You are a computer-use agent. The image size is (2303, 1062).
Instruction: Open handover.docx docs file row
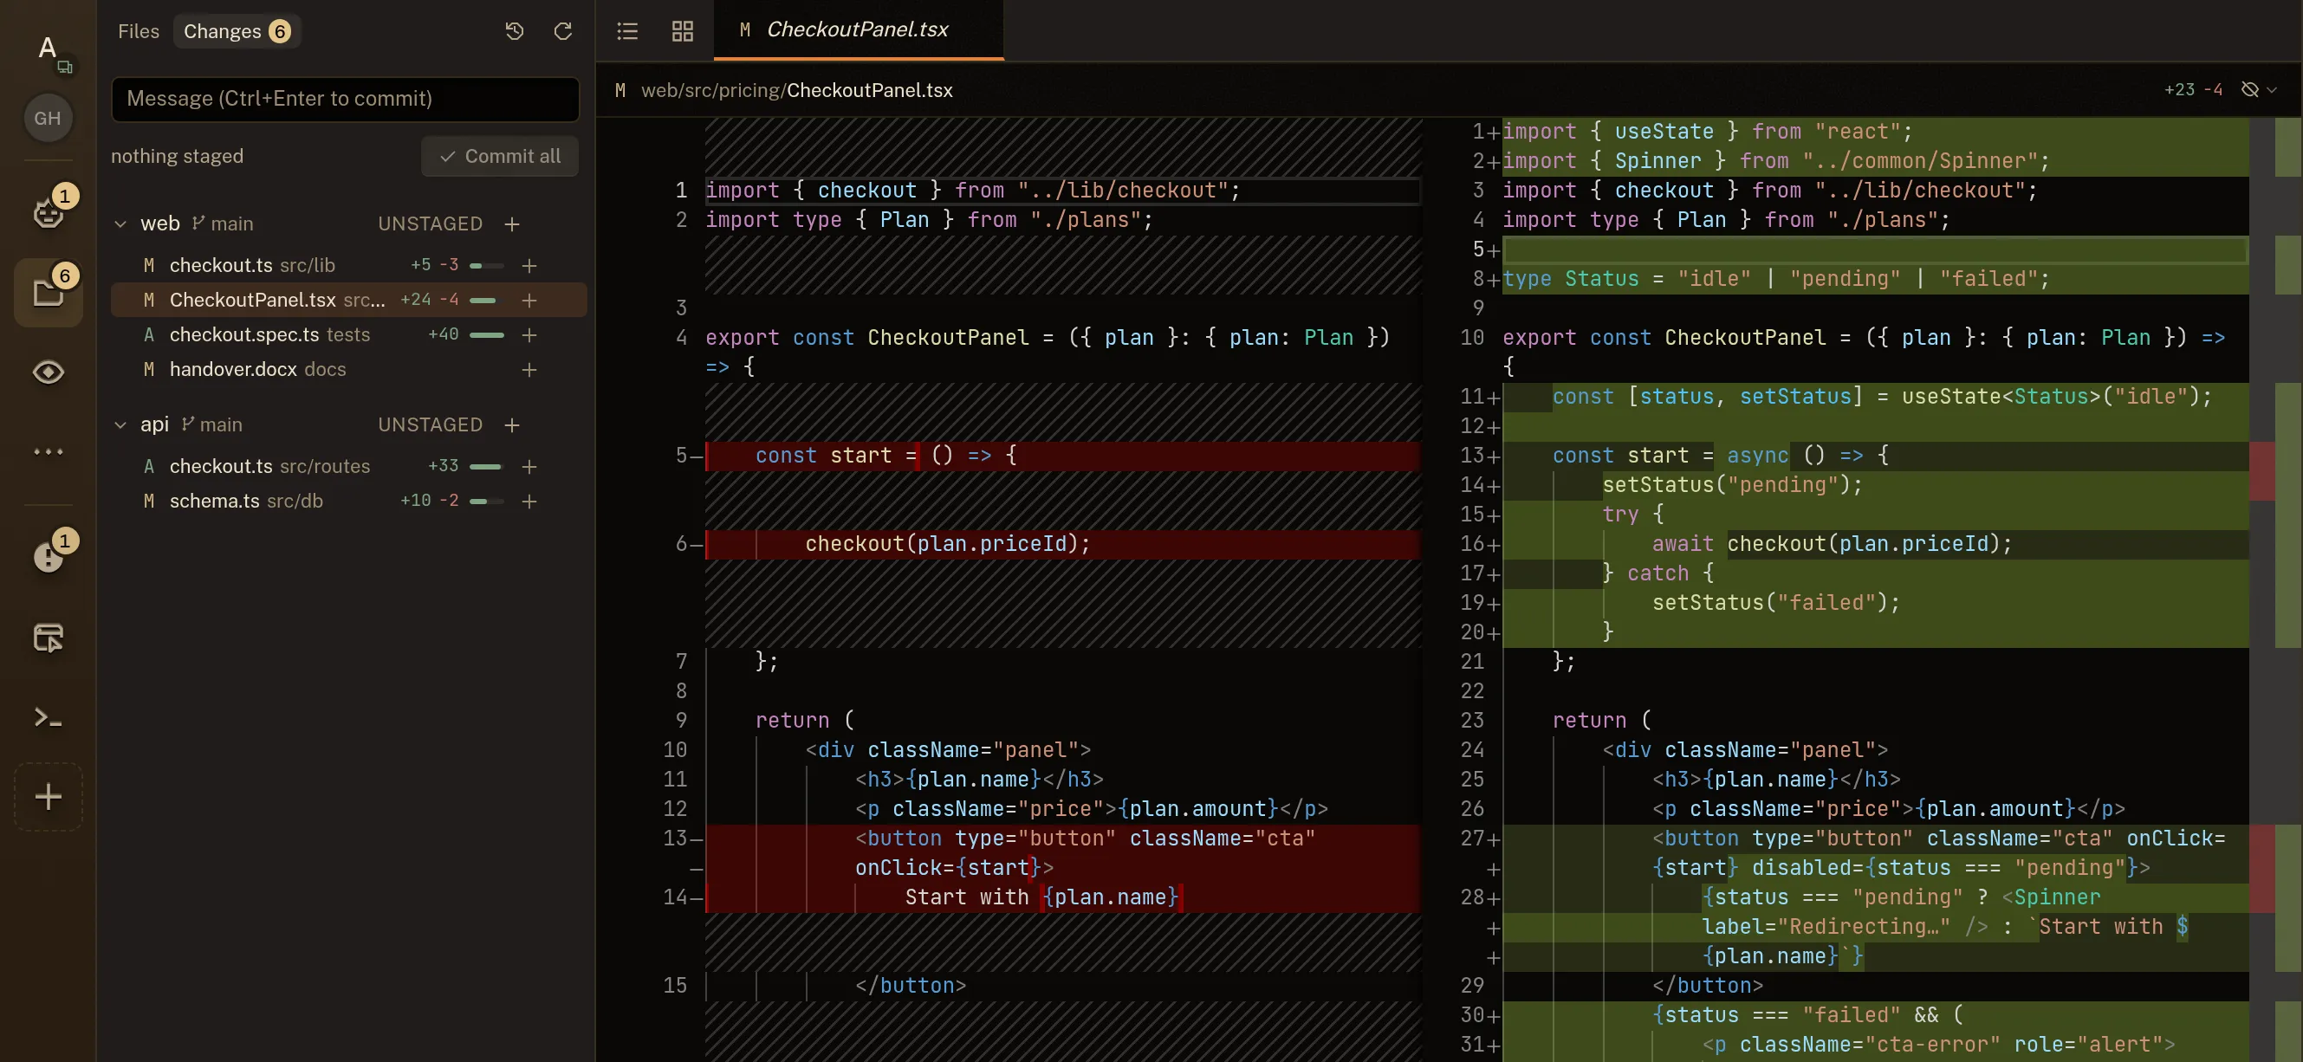tap(348, 369)
